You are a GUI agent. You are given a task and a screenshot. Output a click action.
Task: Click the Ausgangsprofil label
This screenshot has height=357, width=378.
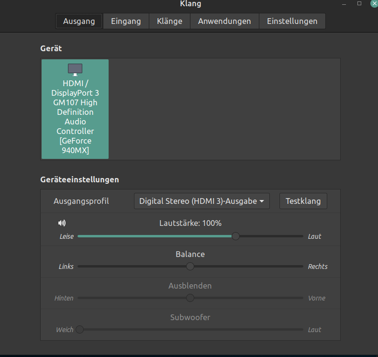[x=81, y=201]
